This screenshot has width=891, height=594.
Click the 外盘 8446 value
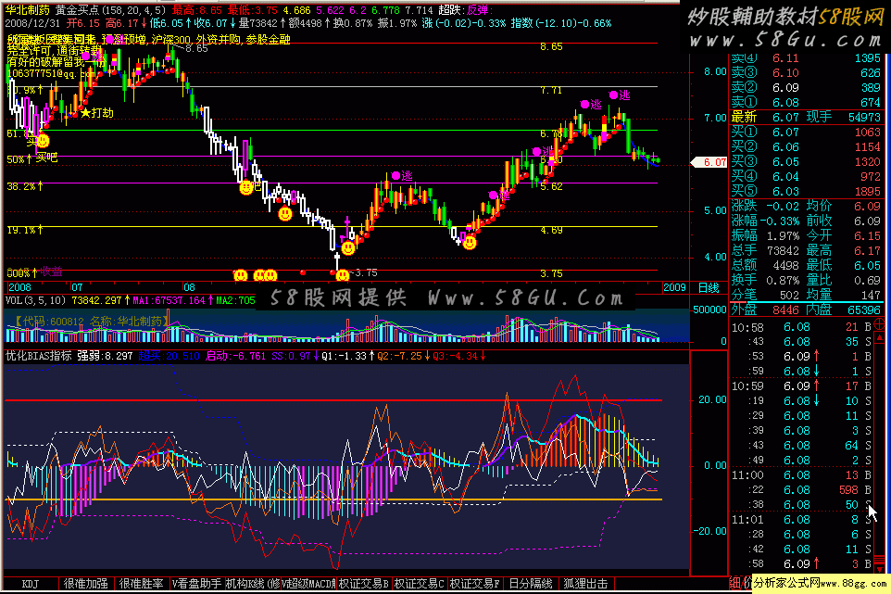785,310
